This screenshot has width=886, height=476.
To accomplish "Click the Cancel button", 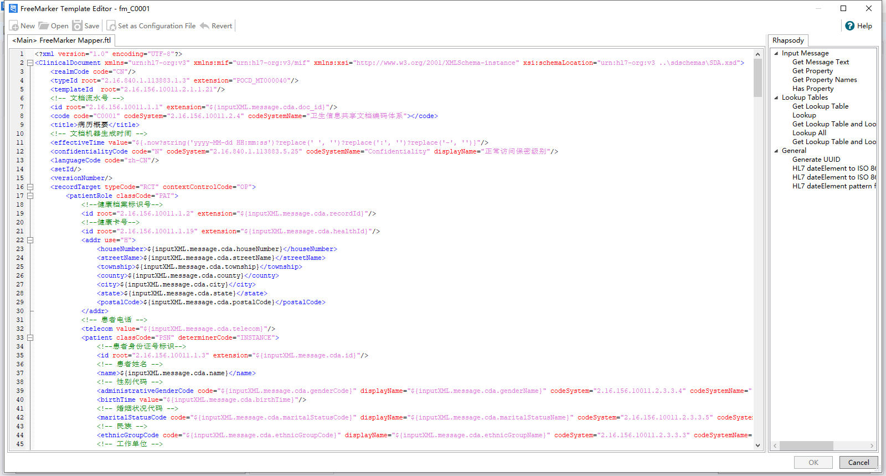I will 858,463.
